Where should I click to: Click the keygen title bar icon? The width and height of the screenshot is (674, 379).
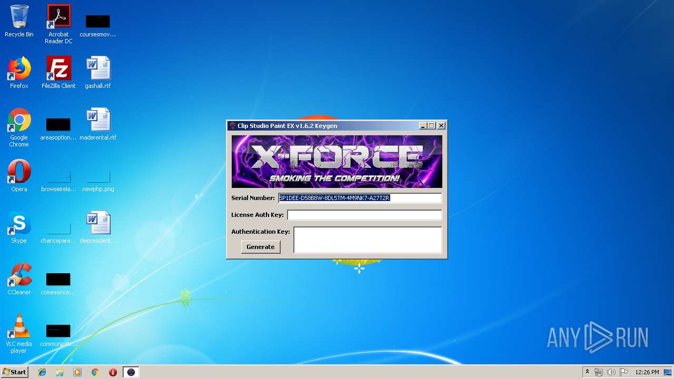[233, 126]
